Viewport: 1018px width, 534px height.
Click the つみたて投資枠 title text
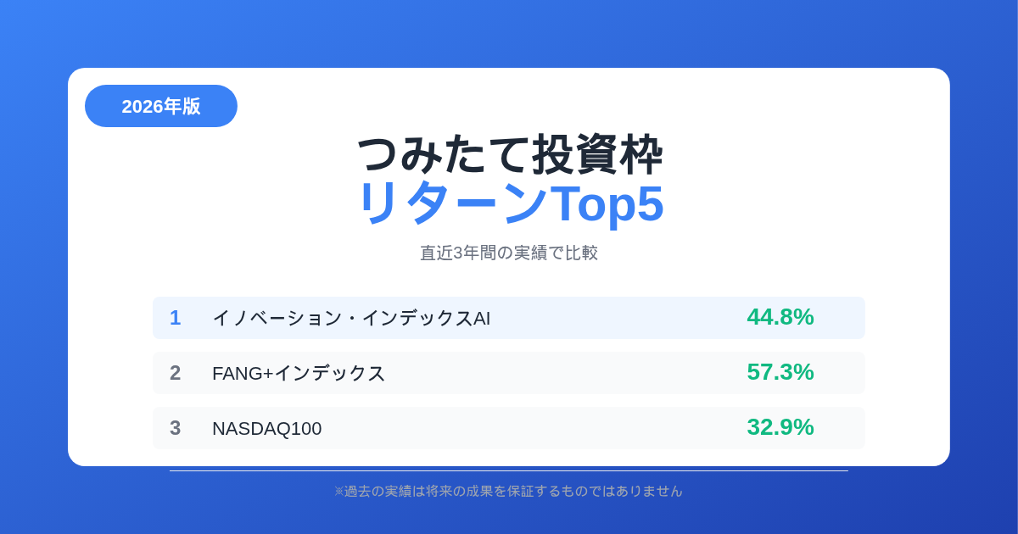tap(509, 155)
